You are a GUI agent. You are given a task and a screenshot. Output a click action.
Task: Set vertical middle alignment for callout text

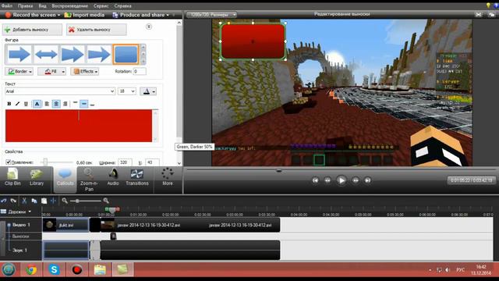pyautogui.click(x=83, y=104)
